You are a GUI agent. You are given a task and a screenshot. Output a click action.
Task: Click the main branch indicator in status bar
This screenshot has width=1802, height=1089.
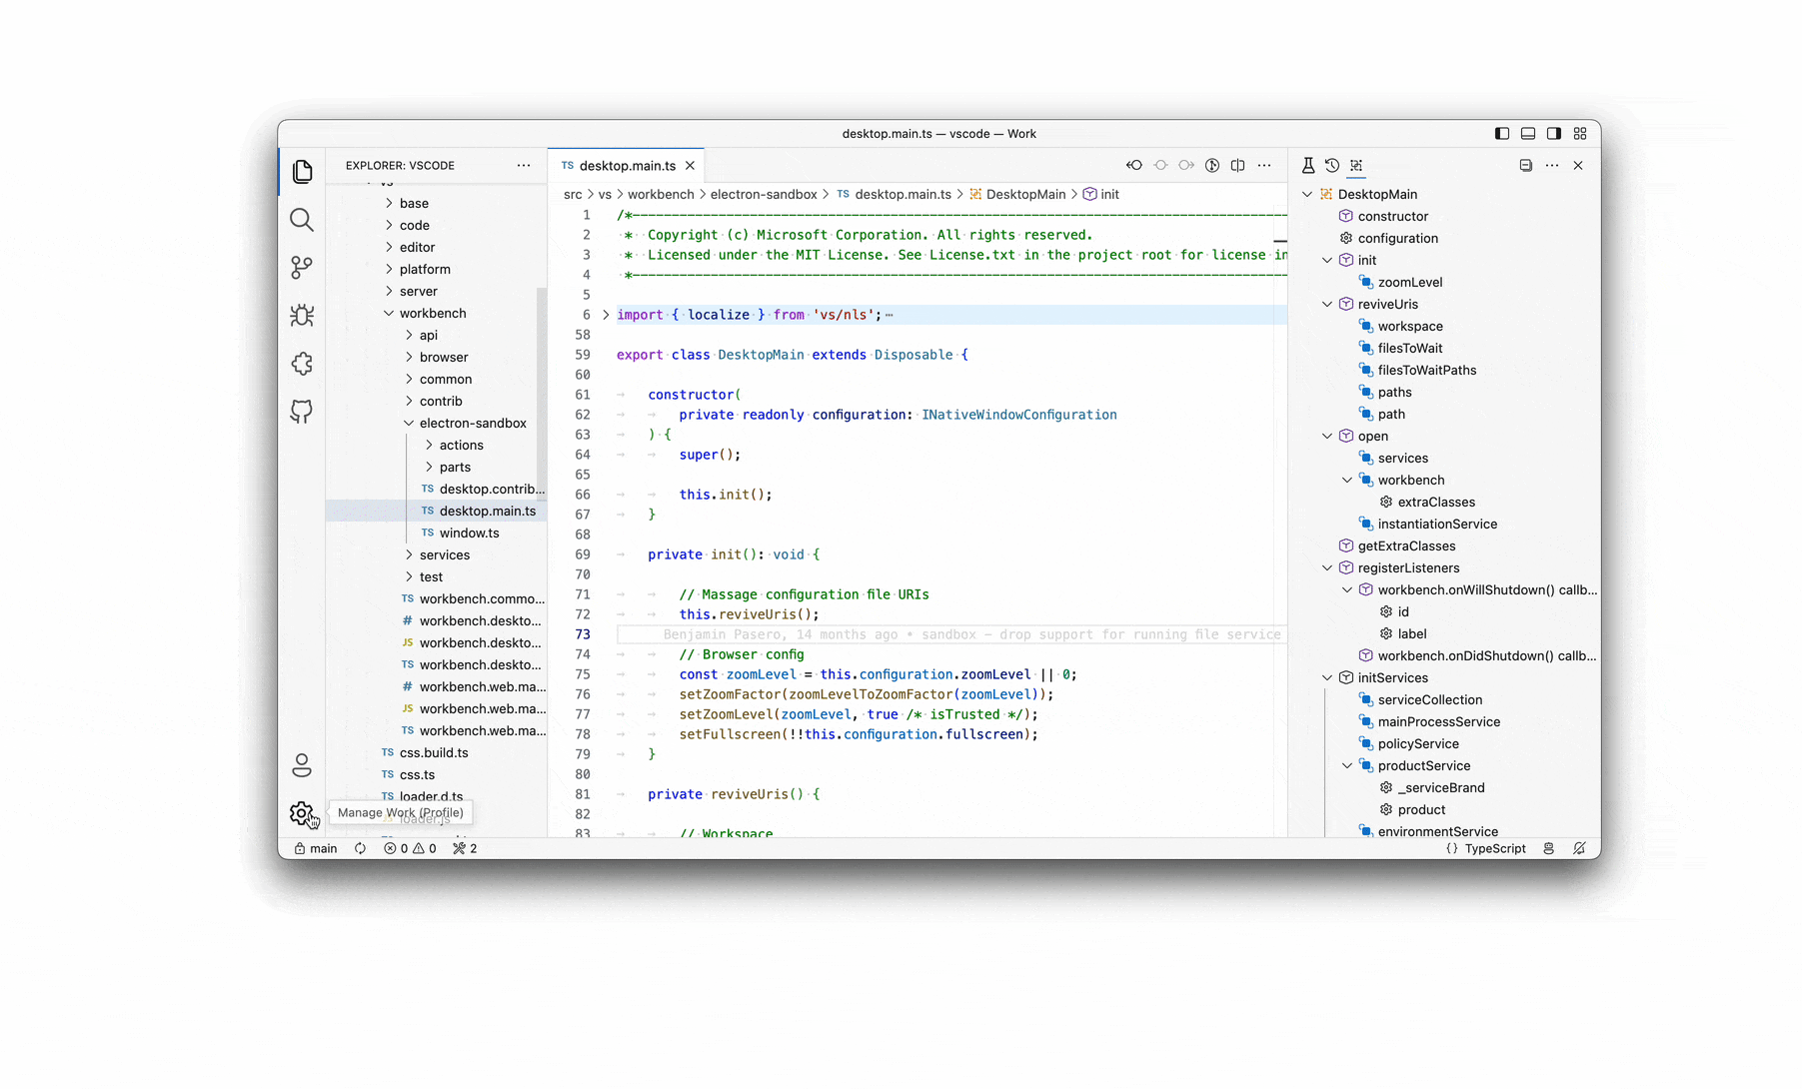(315, 848)
